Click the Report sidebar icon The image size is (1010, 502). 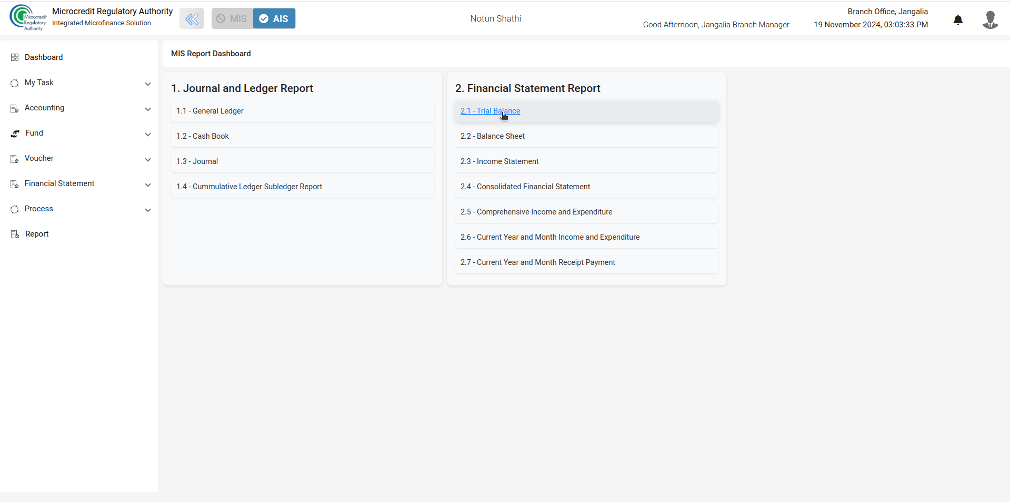15,234
